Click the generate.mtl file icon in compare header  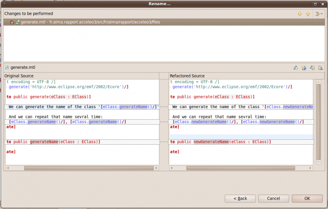click(7, 67)
